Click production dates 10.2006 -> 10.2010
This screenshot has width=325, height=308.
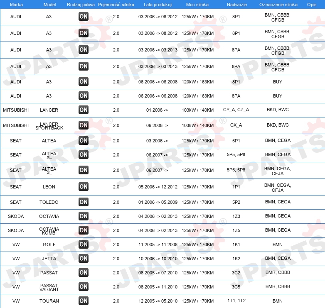(158, 259)
